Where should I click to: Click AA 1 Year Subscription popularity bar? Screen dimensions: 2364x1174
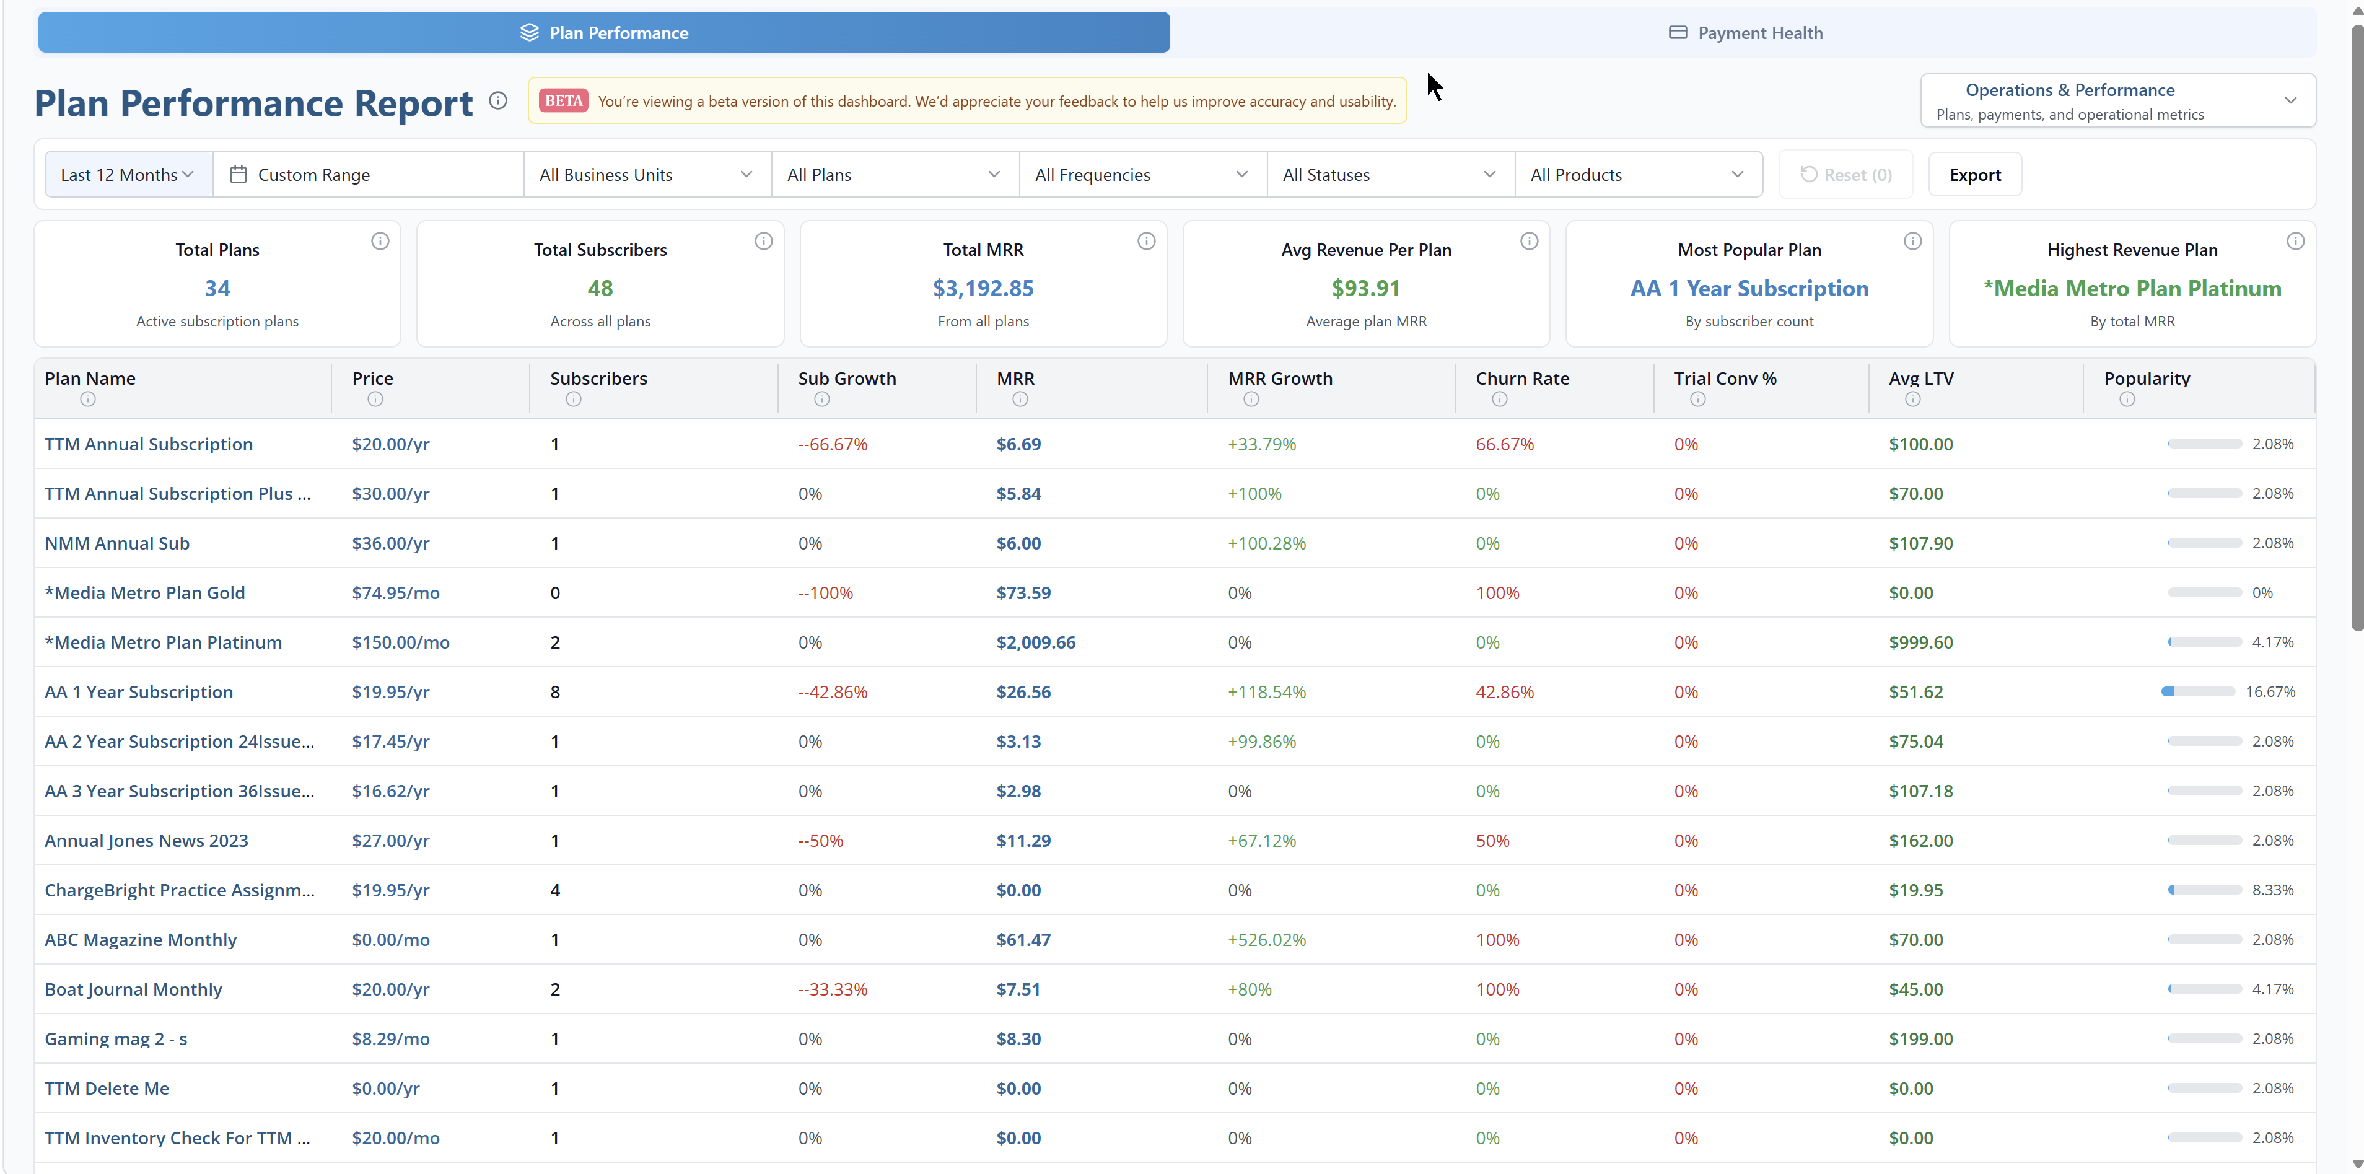coord(2198,692)
